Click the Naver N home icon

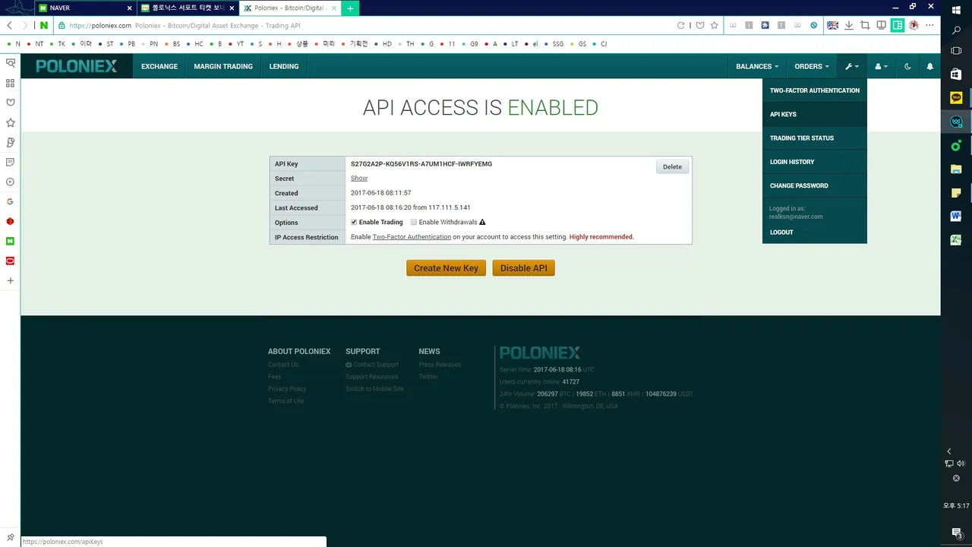tap(43, 25)
